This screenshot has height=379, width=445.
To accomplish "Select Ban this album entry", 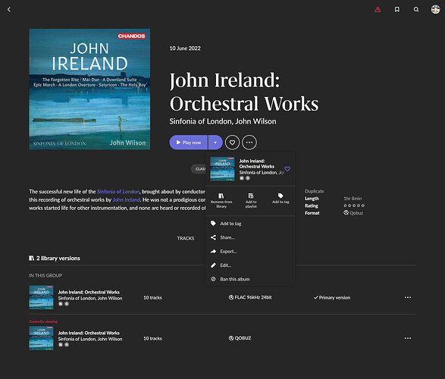I will (250, 279).
